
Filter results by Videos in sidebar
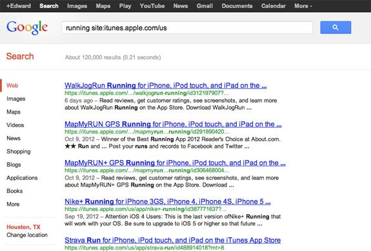[x=15, y=125]
